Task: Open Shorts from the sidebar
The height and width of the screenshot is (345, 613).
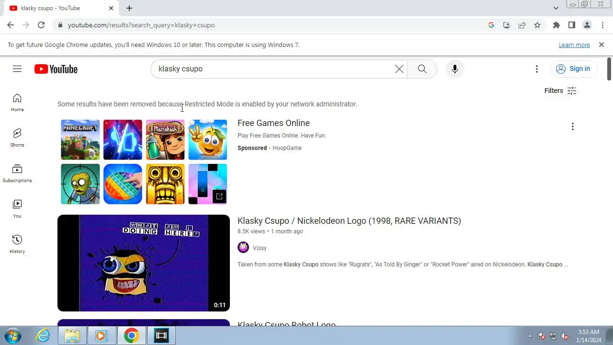Action: click(17, 138)
